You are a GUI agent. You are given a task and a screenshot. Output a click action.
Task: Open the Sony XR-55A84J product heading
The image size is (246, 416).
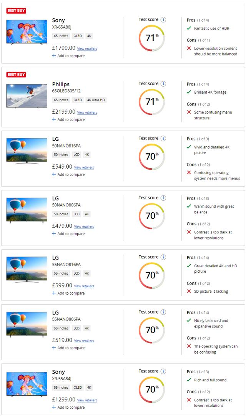[x=58, y=372]
